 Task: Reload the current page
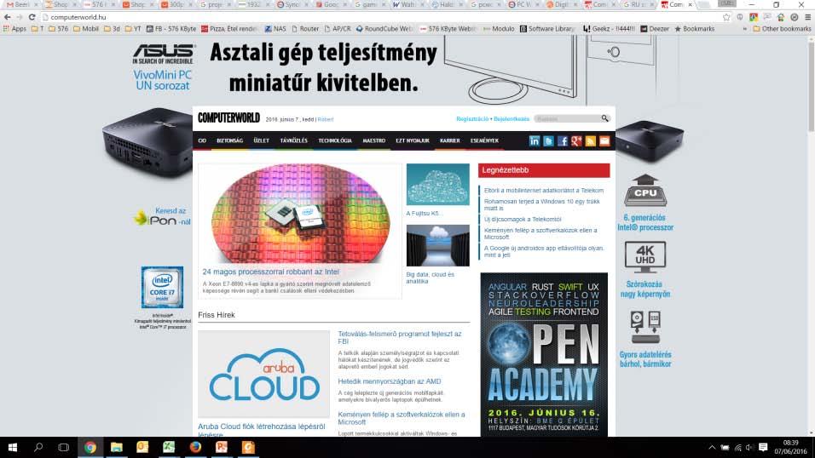coord(32,17)
